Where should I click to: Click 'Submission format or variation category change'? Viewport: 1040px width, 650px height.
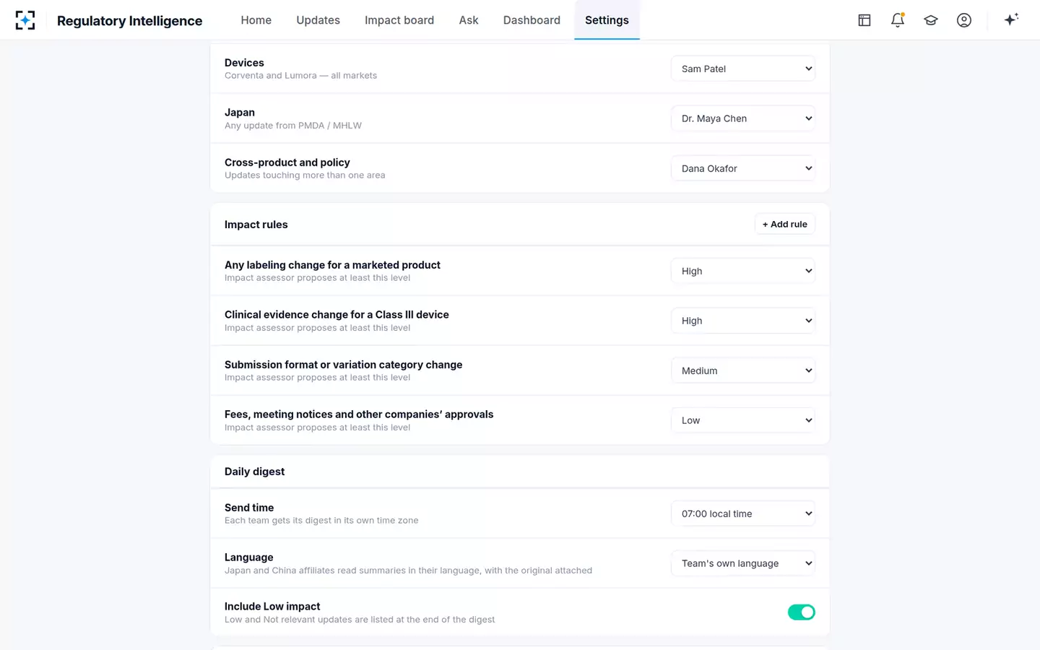(x=344, y=365)
